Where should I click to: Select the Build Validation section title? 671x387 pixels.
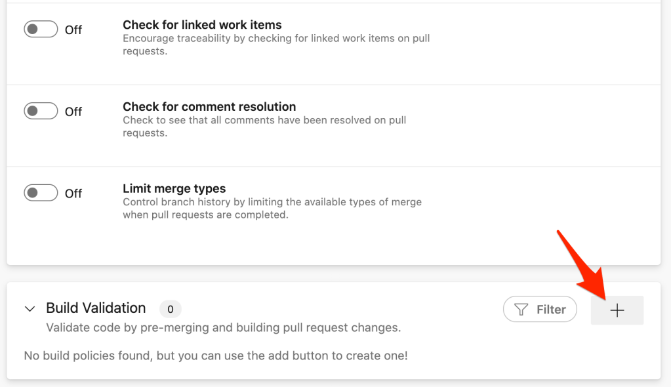tap(96, 308)
